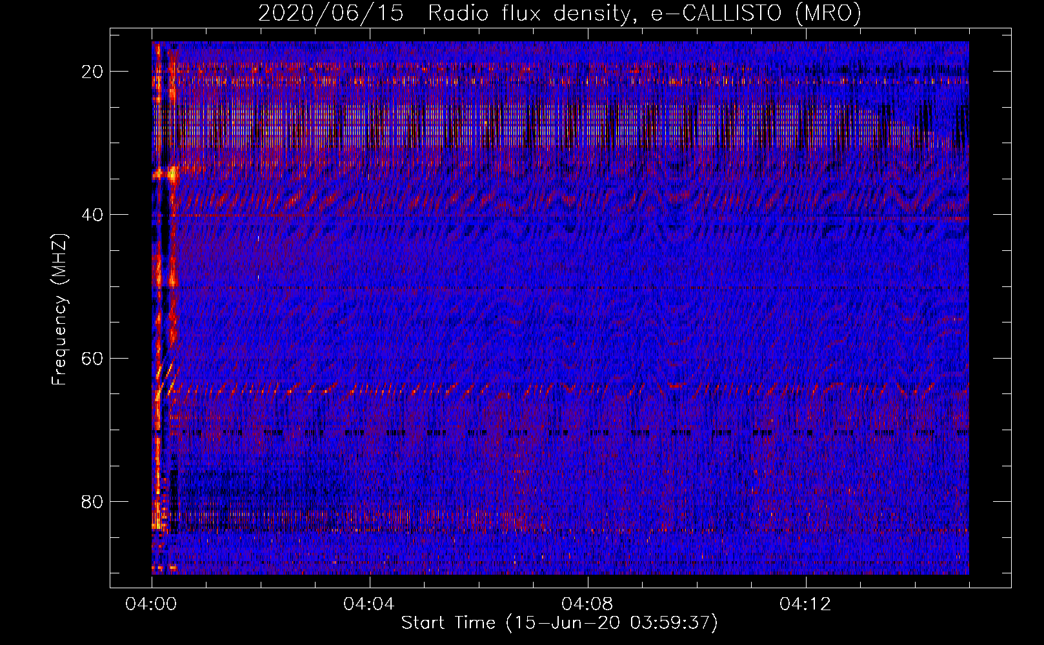Viewport: 1044px width, 645px height.
Task: Click the 'Start Time (15-Jun-20 03:59:37)' label
Action: [x=559, y=623]
